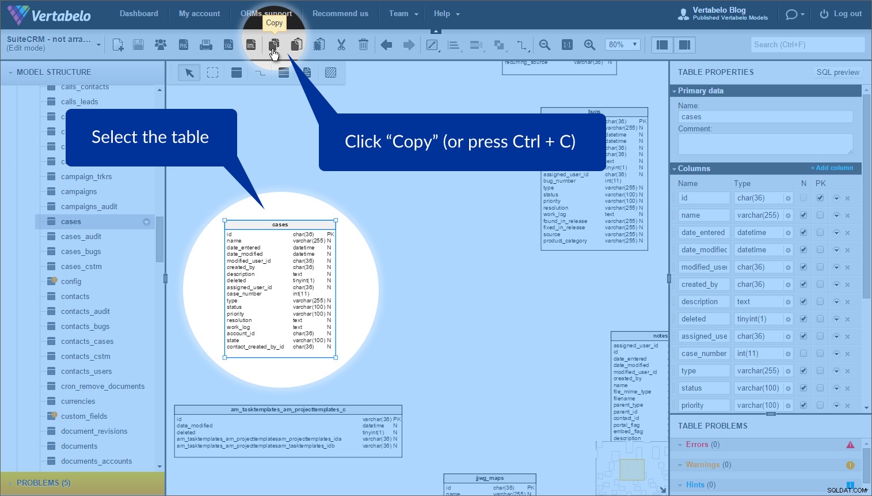
Task: Click the diagram minimap navigator
Action: (x=631, y=468)
